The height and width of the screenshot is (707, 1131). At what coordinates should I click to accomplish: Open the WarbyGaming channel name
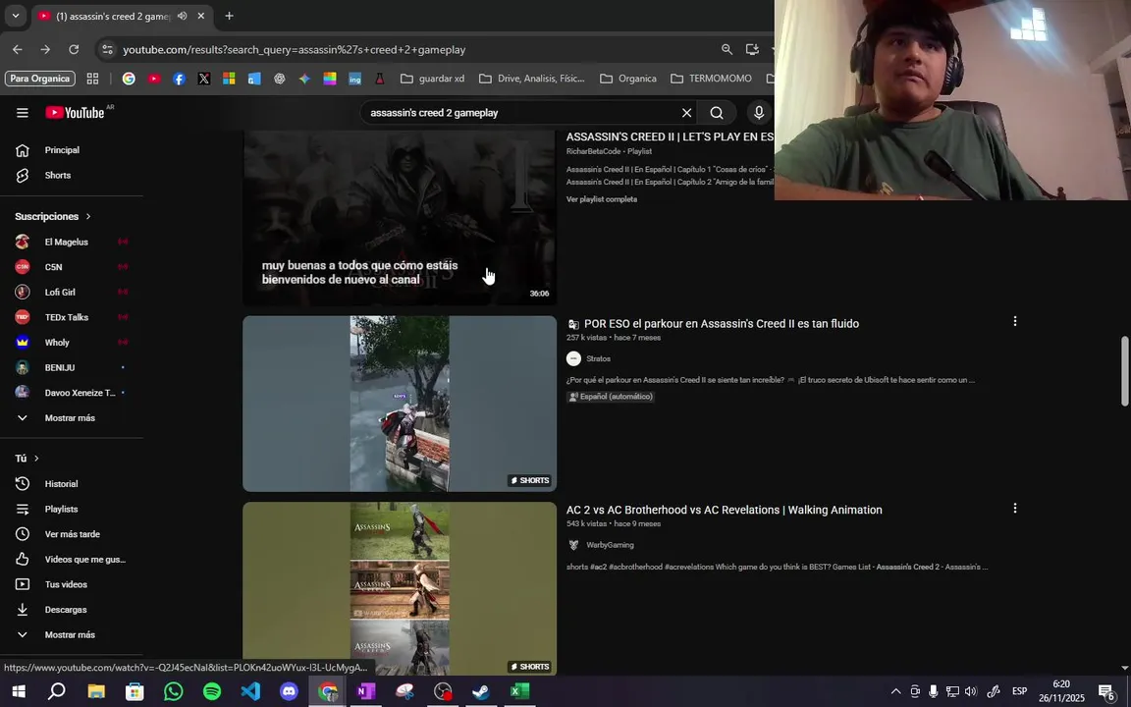coord(611,545)
